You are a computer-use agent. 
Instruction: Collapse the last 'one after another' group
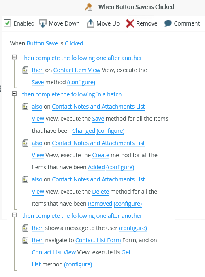14,215
